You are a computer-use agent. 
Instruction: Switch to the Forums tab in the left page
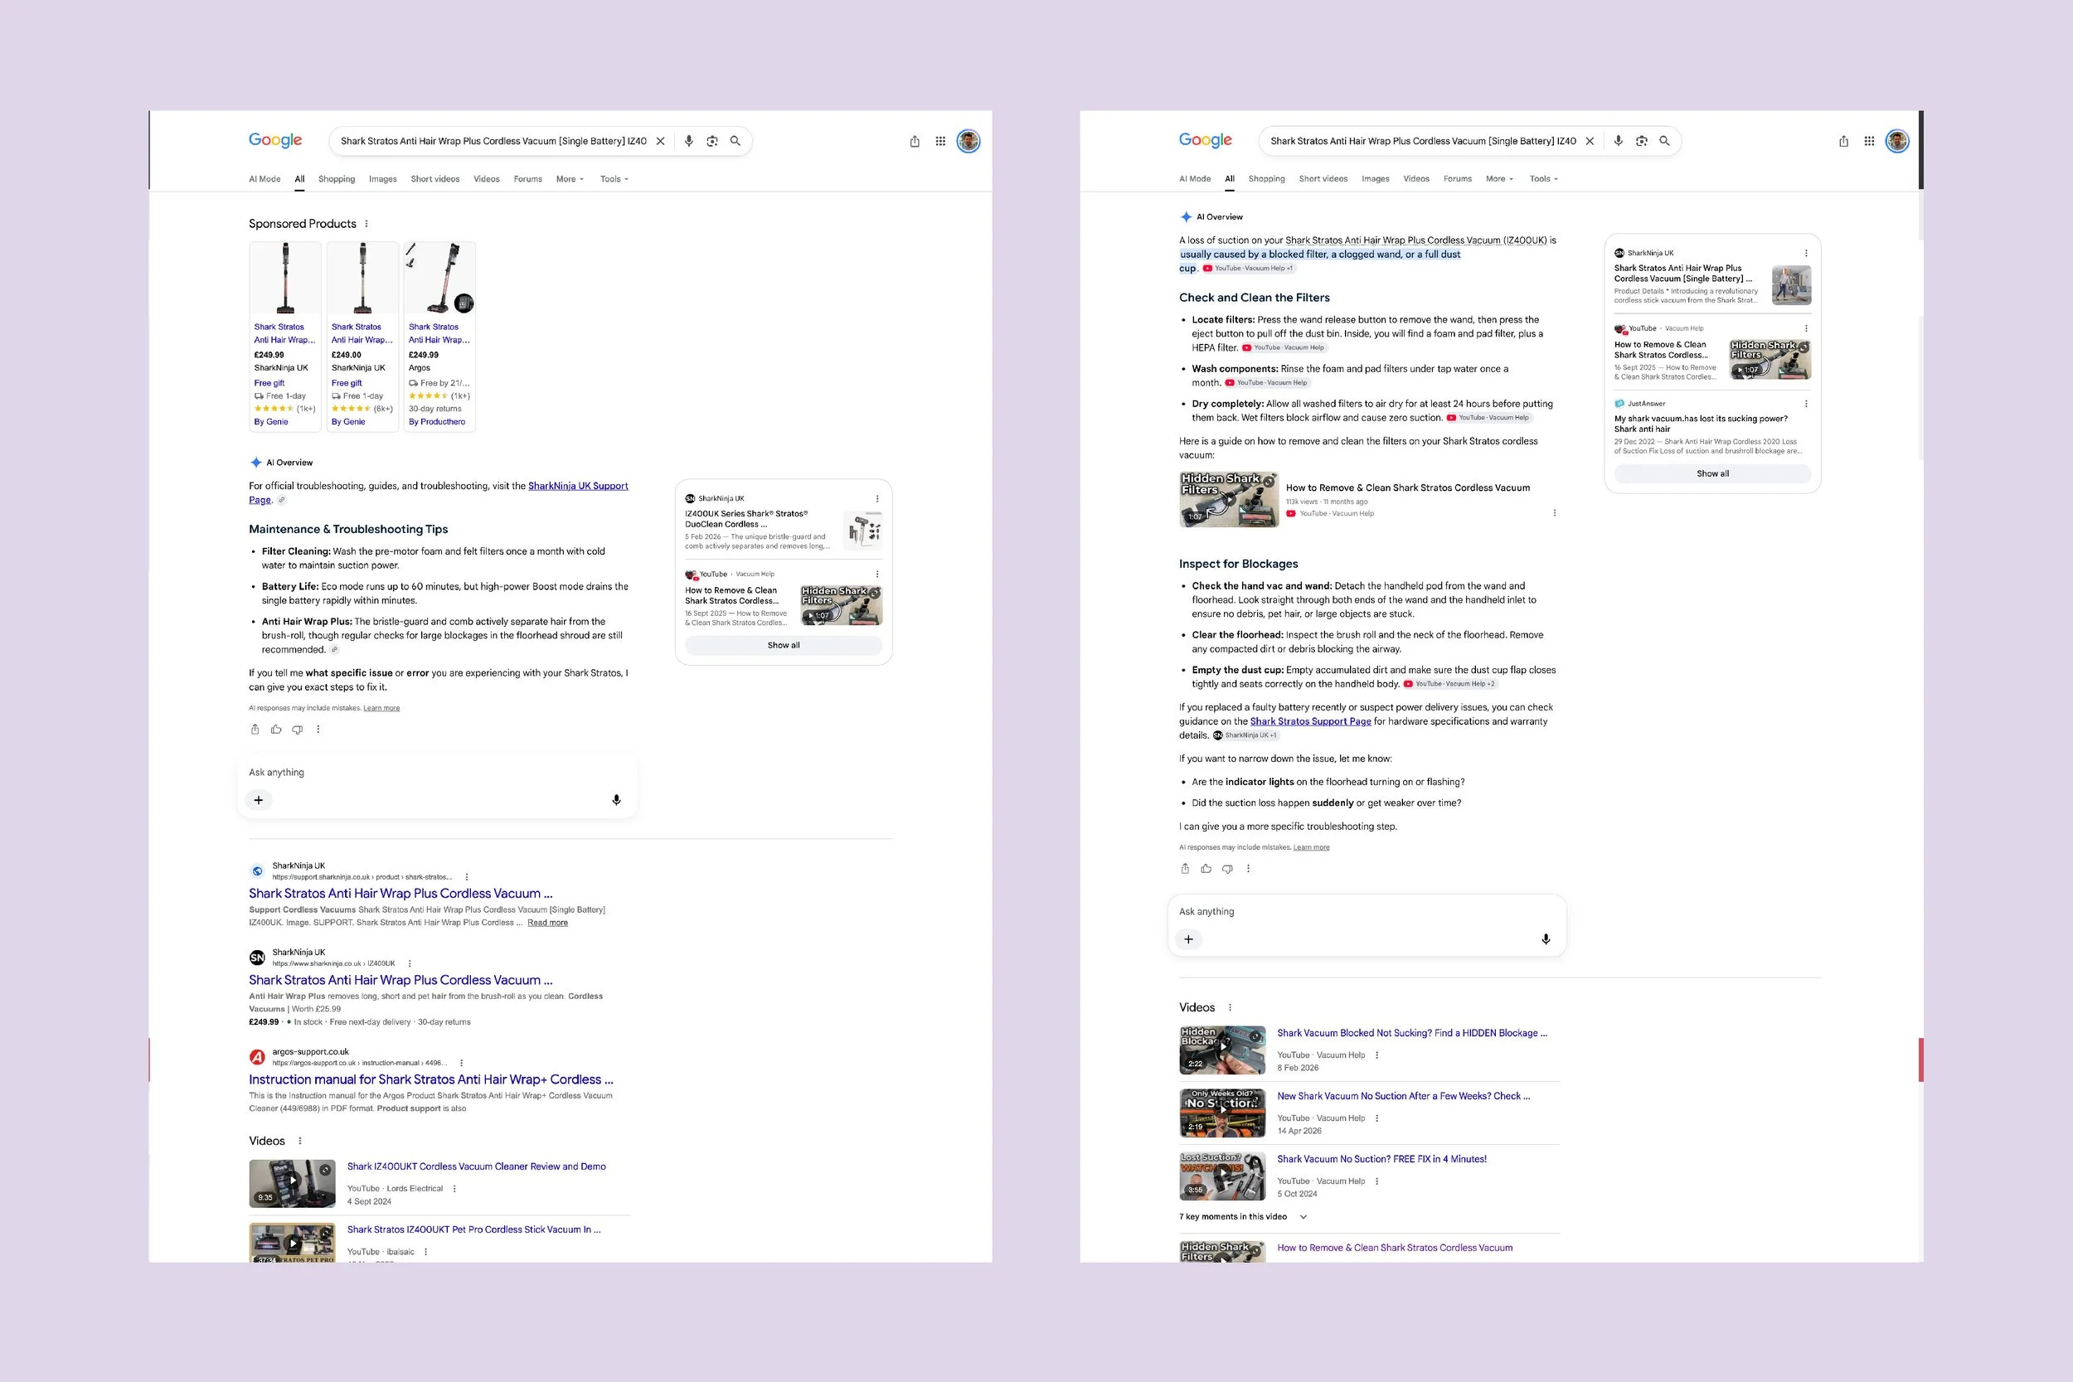tap(528, 179)
